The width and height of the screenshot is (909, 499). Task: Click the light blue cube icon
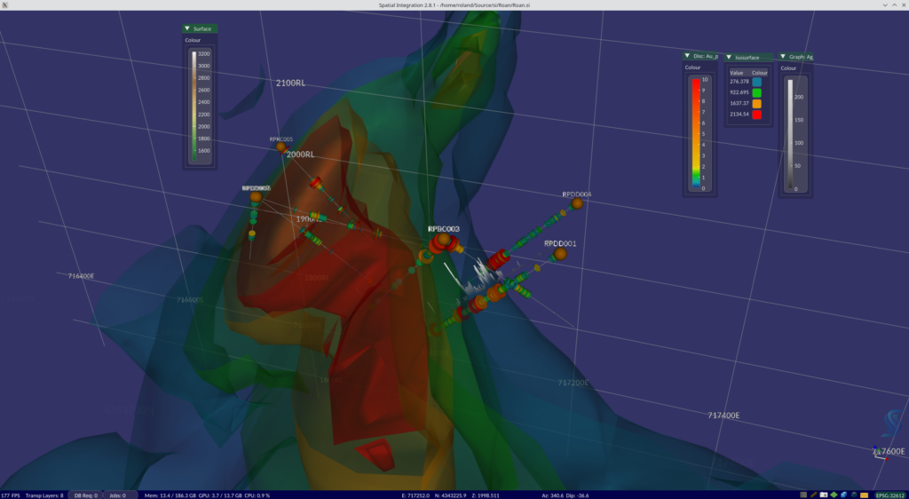pyautogui.click(x=843, y=495)
